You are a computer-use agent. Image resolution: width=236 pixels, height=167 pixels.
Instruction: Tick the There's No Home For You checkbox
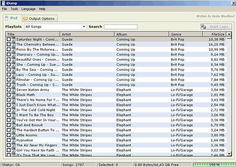[x=9, y=100]
